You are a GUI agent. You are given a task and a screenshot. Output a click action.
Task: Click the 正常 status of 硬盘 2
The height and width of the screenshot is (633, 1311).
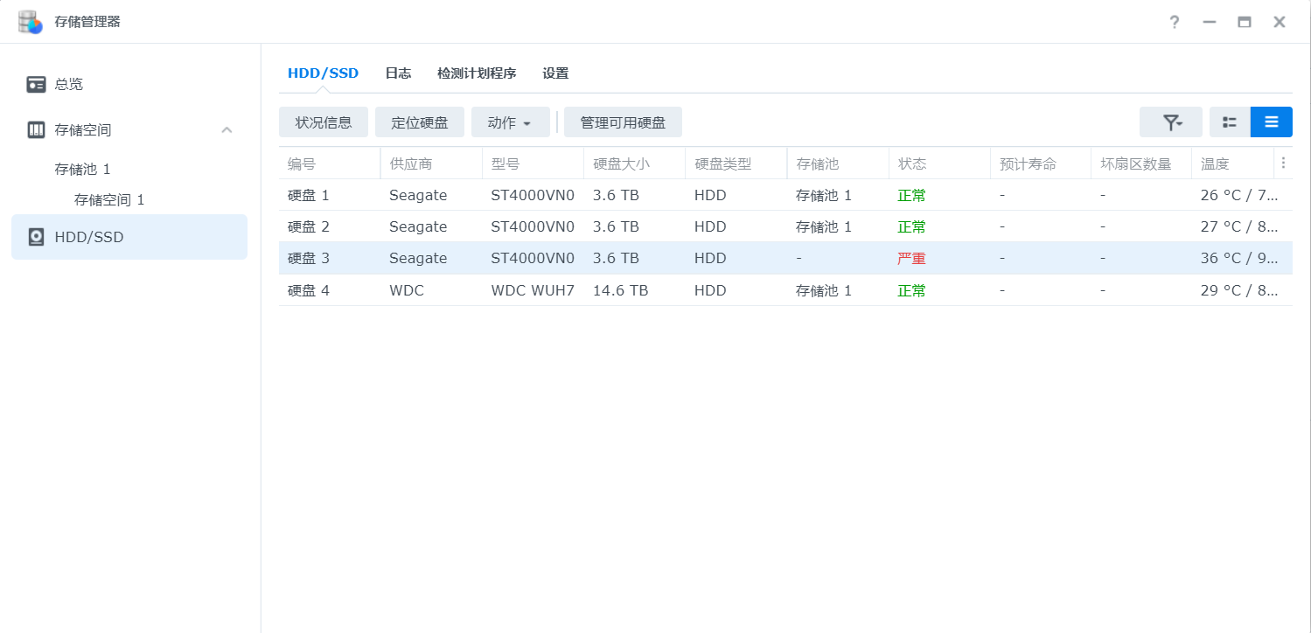click(911, 226)
